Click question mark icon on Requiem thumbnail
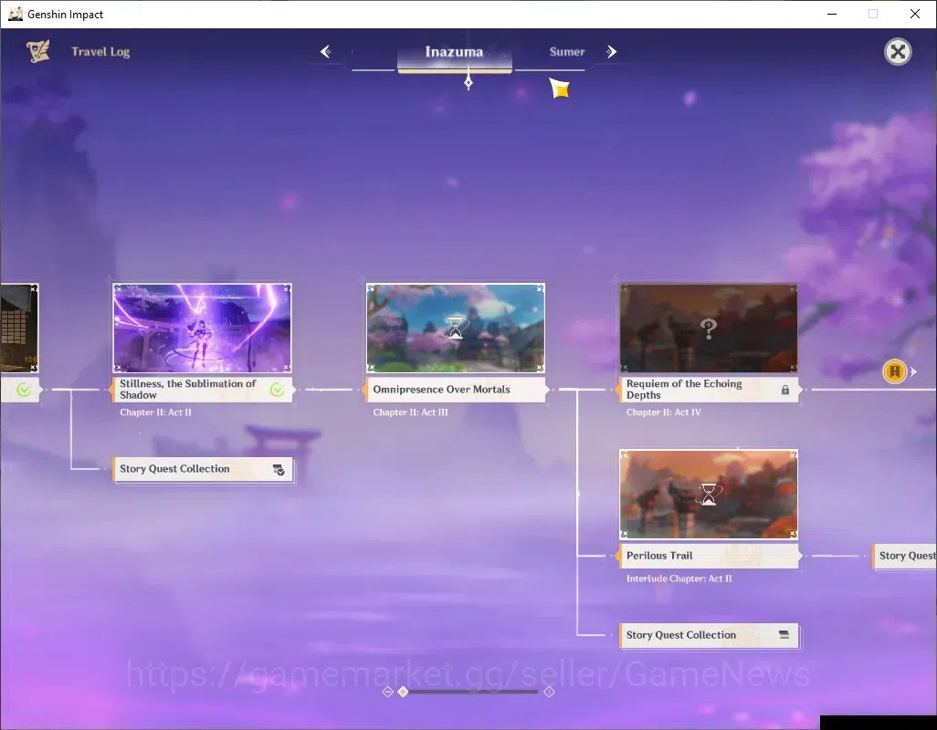 708,328
